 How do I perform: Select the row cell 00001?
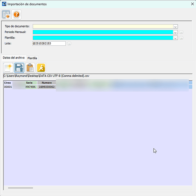(x=8, y=87)
